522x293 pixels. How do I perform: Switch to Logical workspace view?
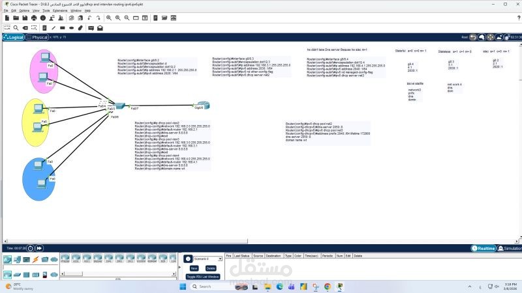click(14, 37)
